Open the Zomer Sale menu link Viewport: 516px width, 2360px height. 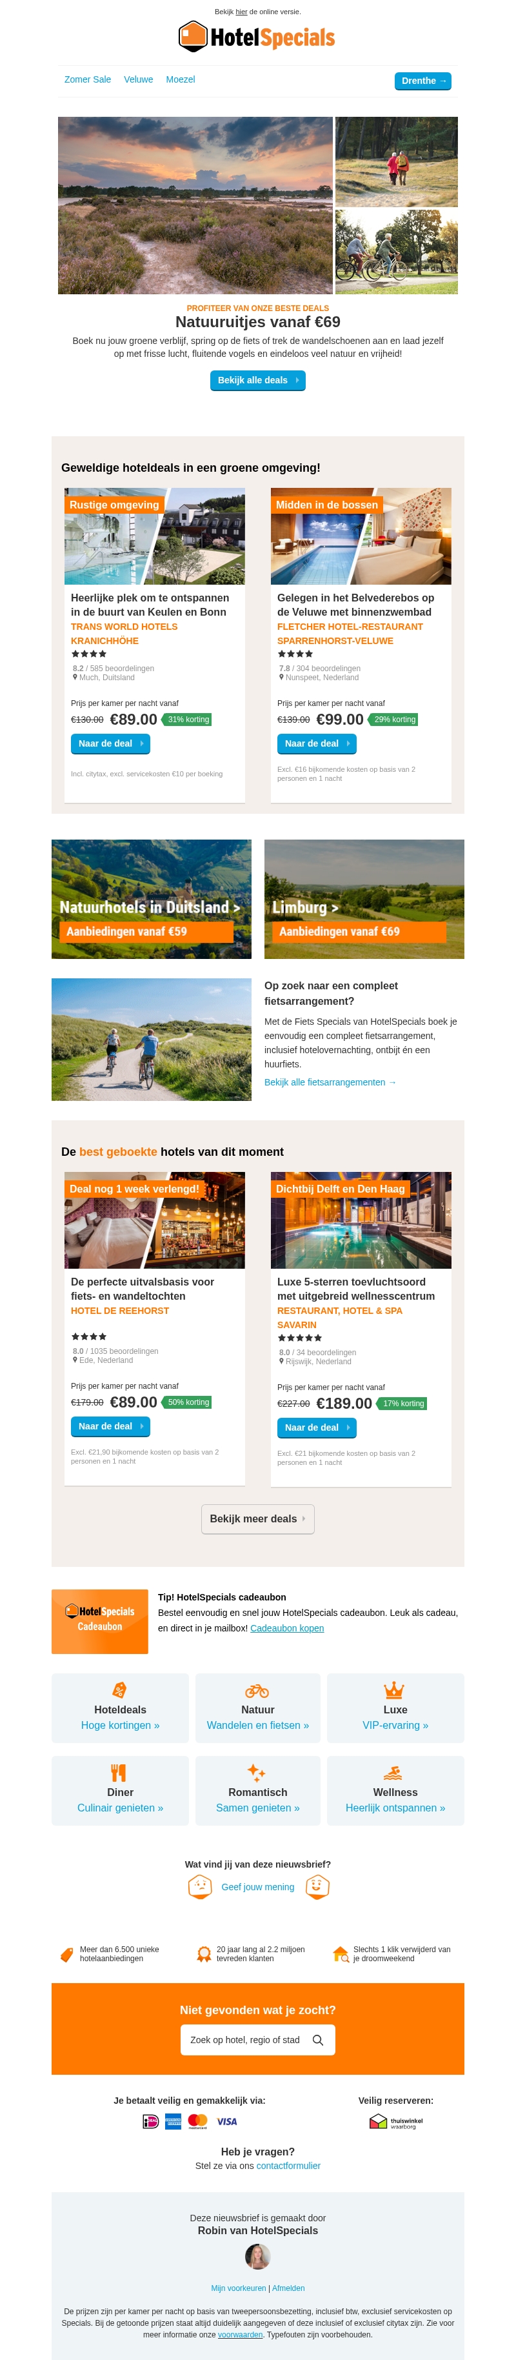(x=88, y=80)
